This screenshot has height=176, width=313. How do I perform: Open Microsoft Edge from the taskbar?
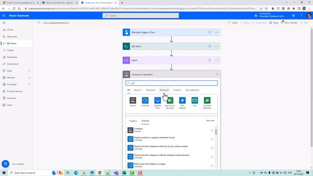(x=76, y=173)
